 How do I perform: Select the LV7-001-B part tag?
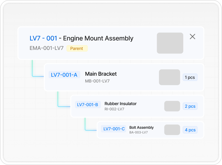point(87,105)
